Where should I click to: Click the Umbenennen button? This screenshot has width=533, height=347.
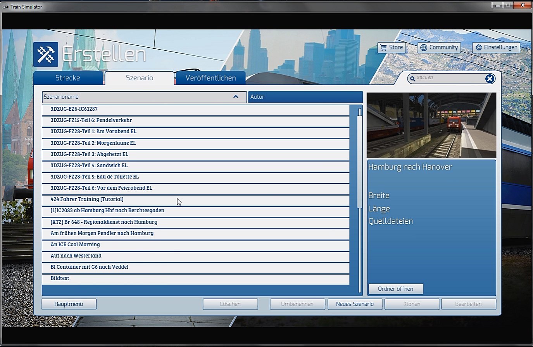(297, 304)
